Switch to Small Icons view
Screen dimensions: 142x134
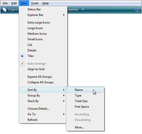tap(43, 39)
